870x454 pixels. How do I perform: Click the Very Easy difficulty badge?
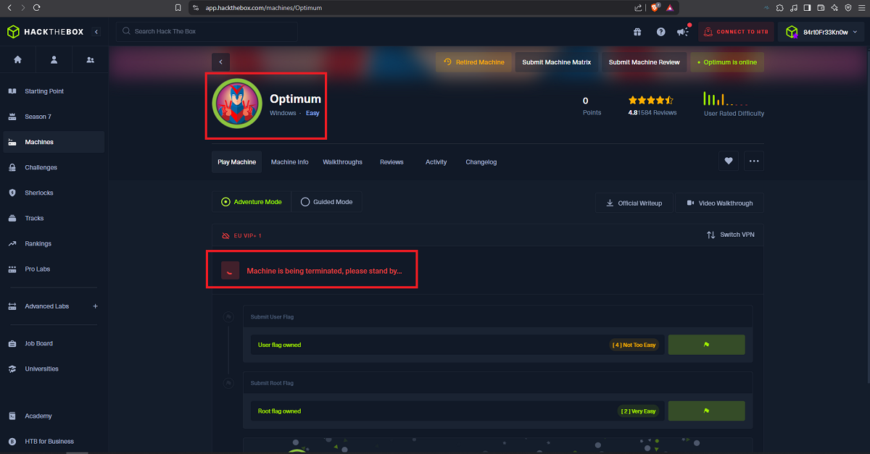[x=638, y=411]
